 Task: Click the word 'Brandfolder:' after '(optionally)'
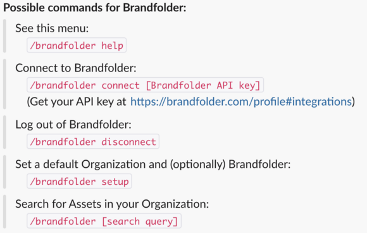point(259,165)
